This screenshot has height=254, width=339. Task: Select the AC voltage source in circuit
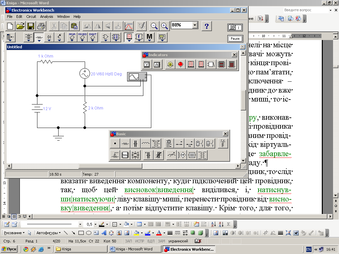[x=85, y=73]
